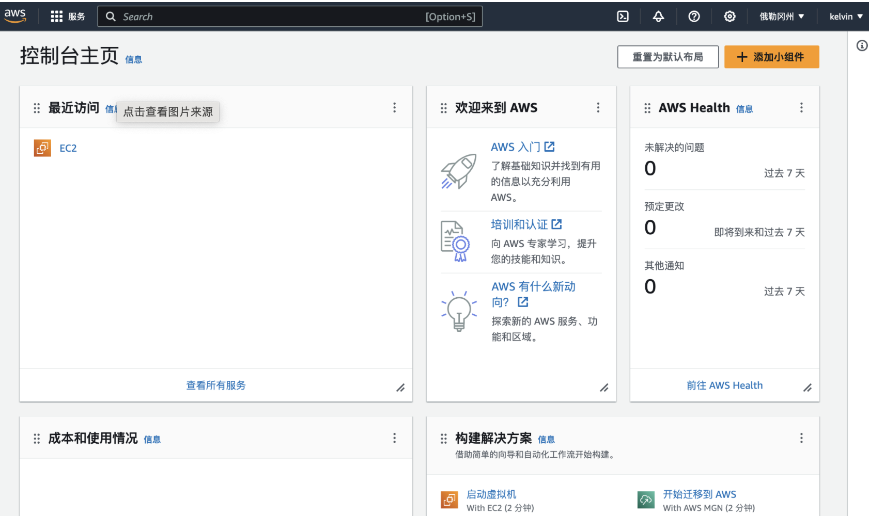Click the lightbulb what's-new icon

[459, 311]
